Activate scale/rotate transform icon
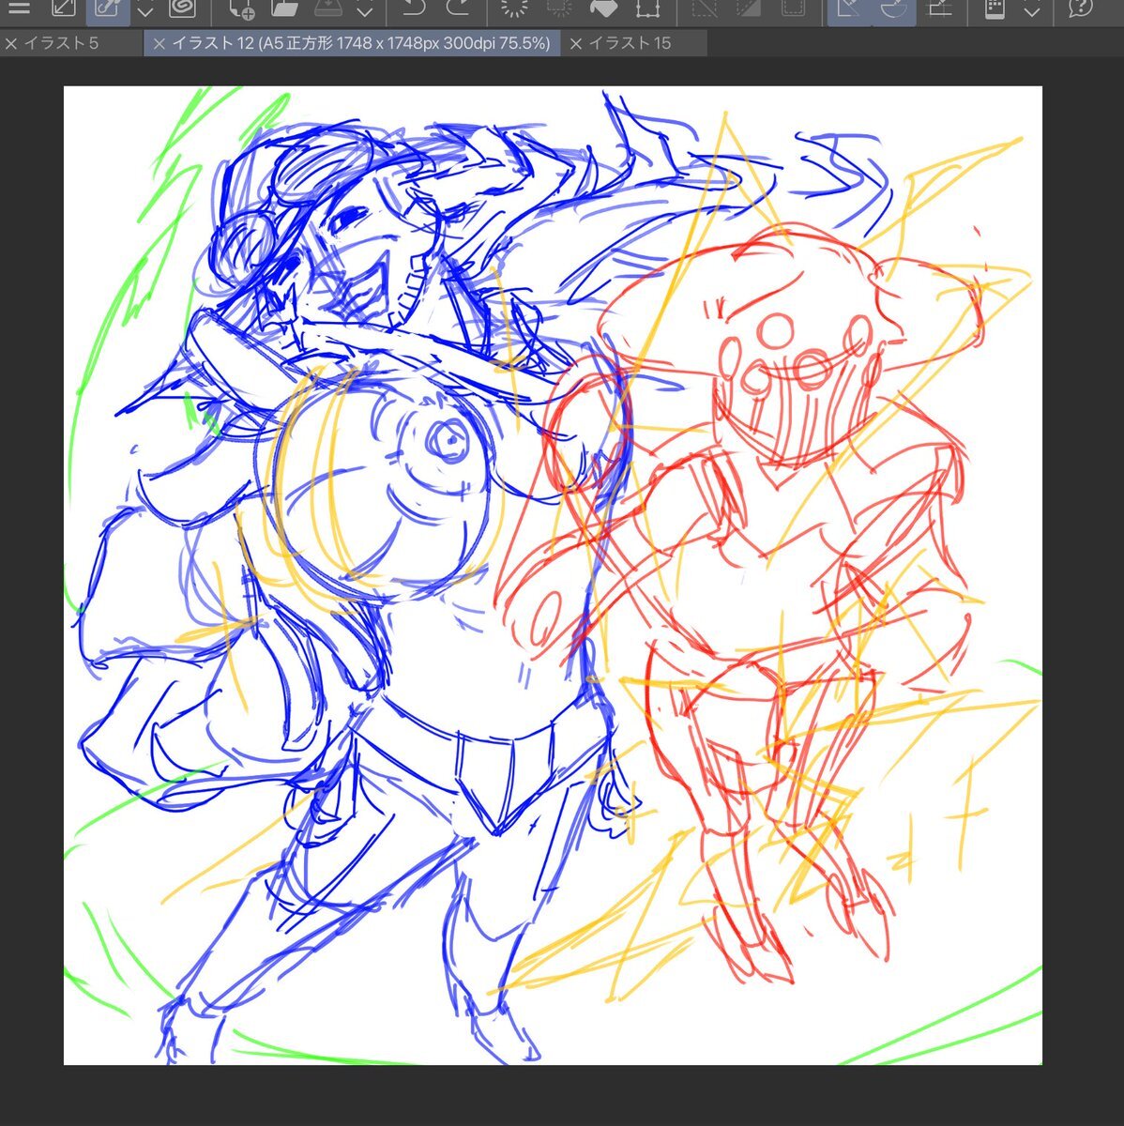Viewport: 1124px width, 1126px height. coord(648,8)
